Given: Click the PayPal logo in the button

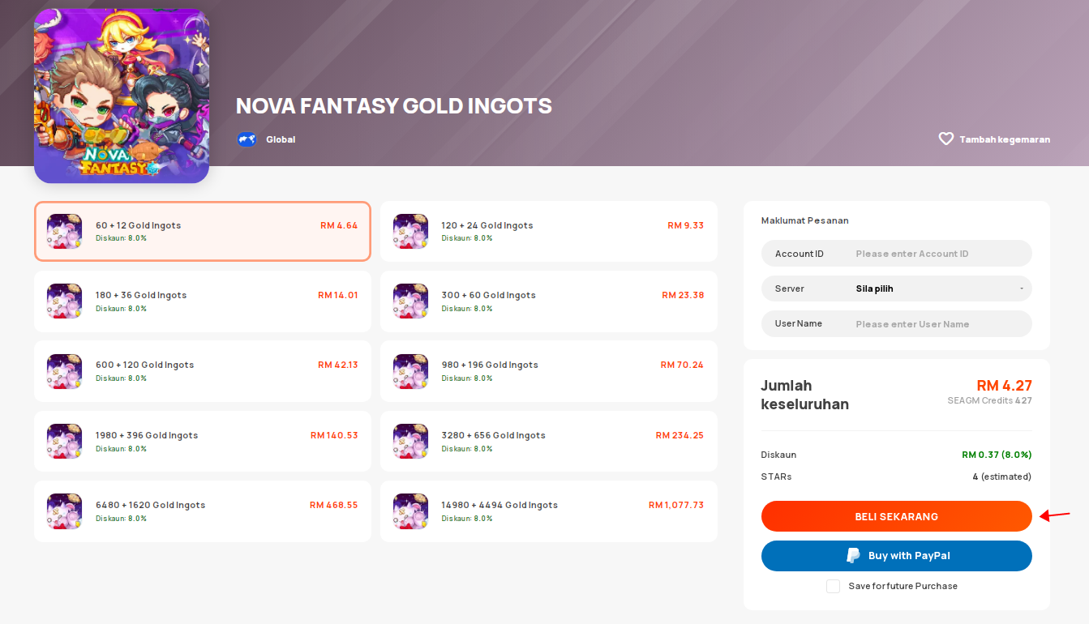Looking at the screenshot, I should click(853, 556).
